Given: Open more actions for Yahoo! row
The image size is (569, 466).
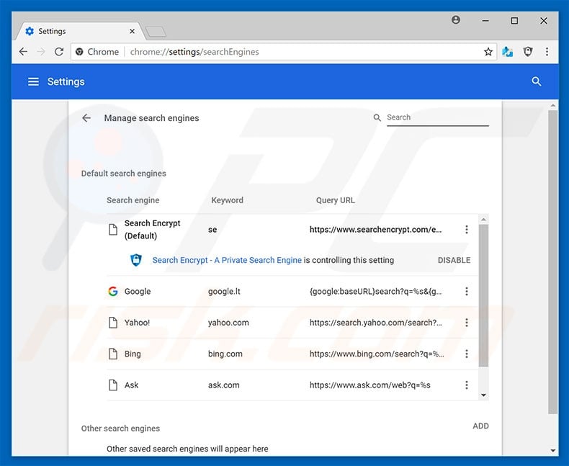Looking at the screenshot, I should tap(467, 322).
